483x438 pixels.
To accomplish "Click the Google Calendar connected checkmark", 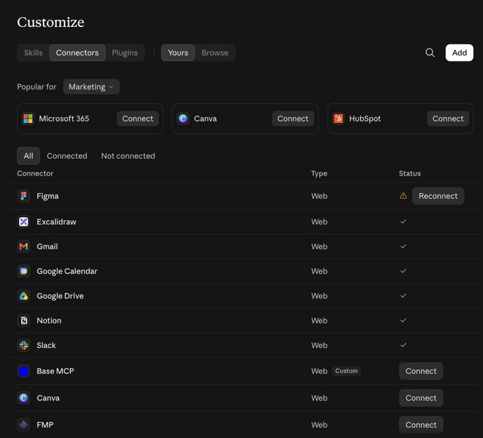I will [x=403, y=271].
